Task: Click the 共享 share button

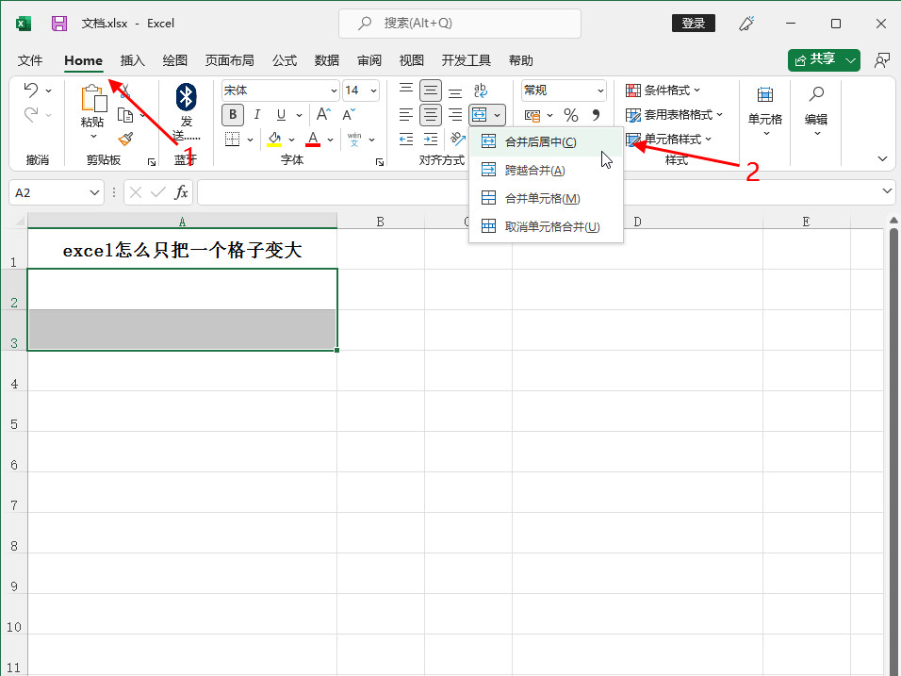Action: tap(816, 59)
